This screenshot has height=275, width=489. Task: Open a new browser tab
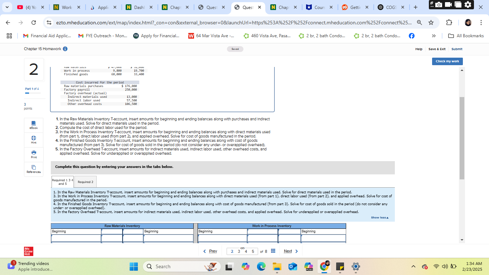point(415,7)
